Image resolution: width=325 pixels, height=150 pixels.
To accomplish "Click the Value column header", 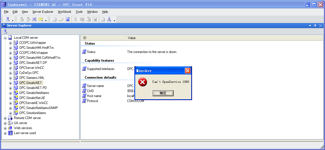I will [224, 38].
